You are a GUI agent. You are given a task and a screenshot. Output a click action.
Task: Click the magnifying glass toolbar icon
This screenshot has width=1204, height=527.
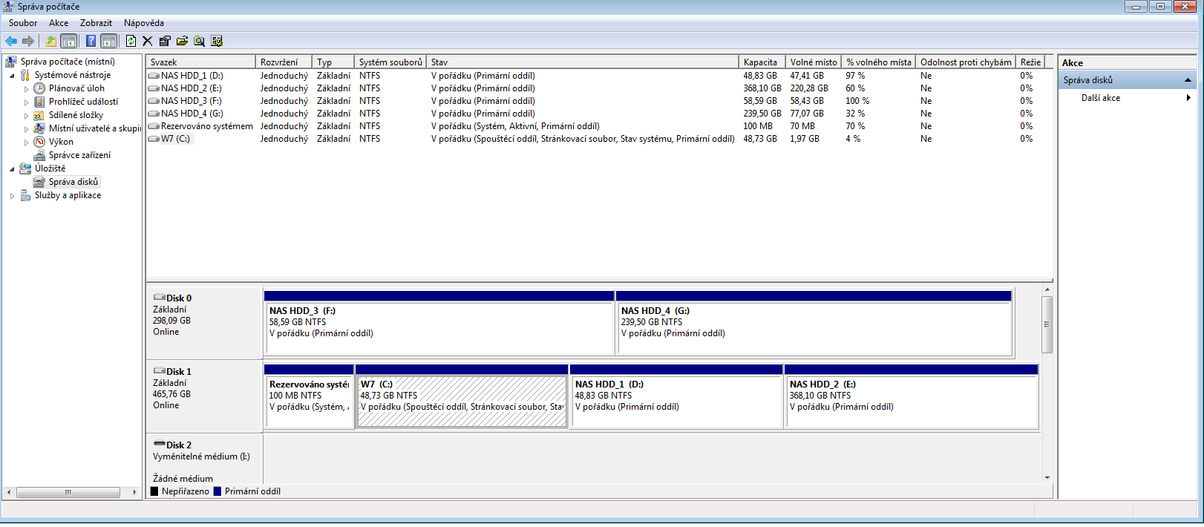tap(199, 42)
